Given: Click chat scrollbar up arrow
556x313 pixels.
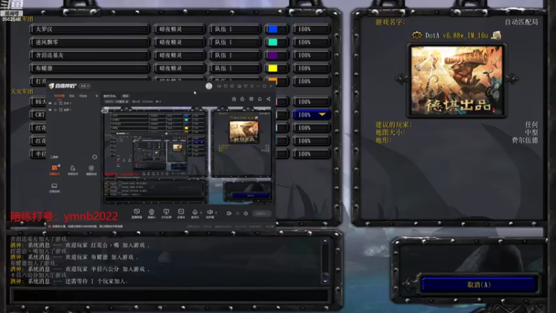Looking at the screenshot, I should [x=325, y=241].
